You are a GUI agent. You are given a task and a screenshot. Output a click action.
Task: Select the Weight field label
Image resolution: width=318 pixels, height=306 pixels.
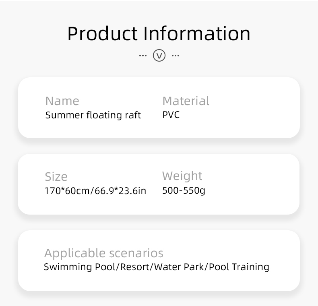coord(182,176)
